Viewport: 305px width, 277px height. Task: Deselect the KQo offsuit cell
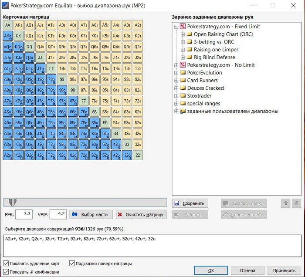click(x=19, y=47)
